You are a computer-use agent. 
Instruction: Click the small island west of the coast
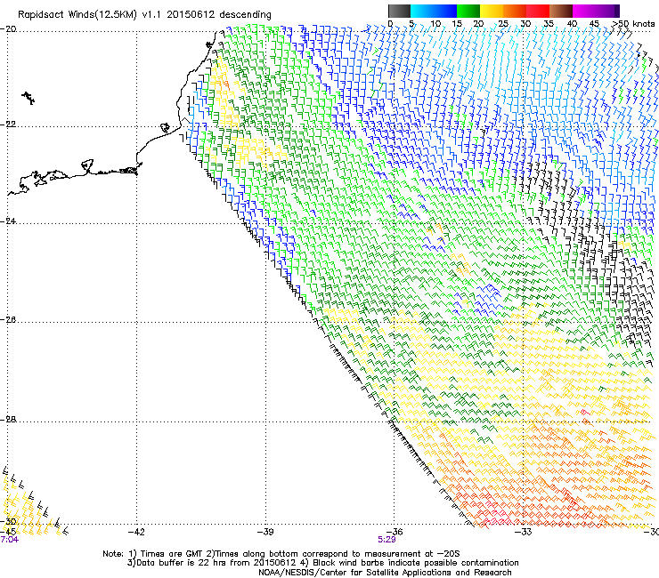click(28, 98)
